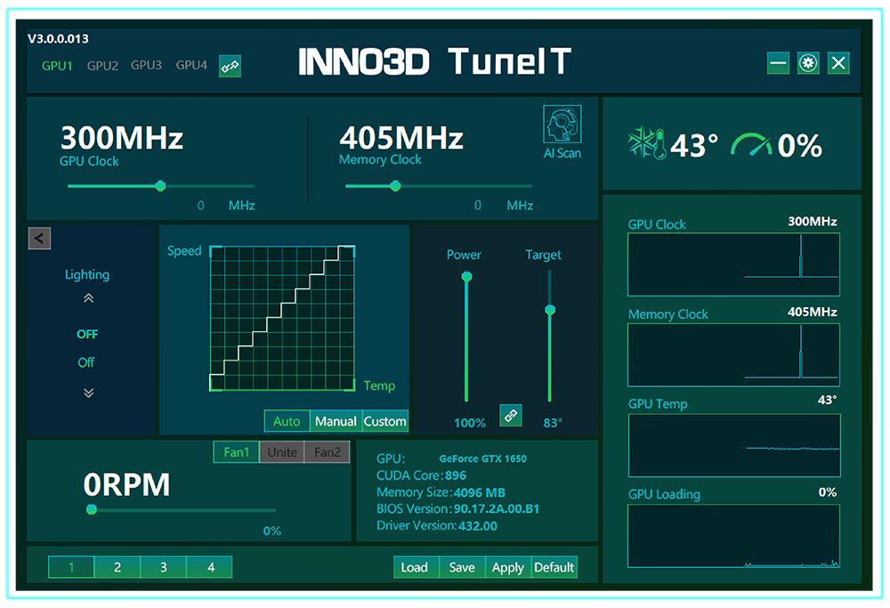
Task: Open the AI Scan icon
Action: tap(562, 125)
